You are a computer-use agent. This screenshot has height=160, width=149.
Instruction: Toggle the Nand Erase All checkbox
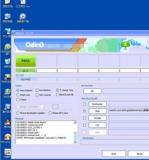[58, 94]
